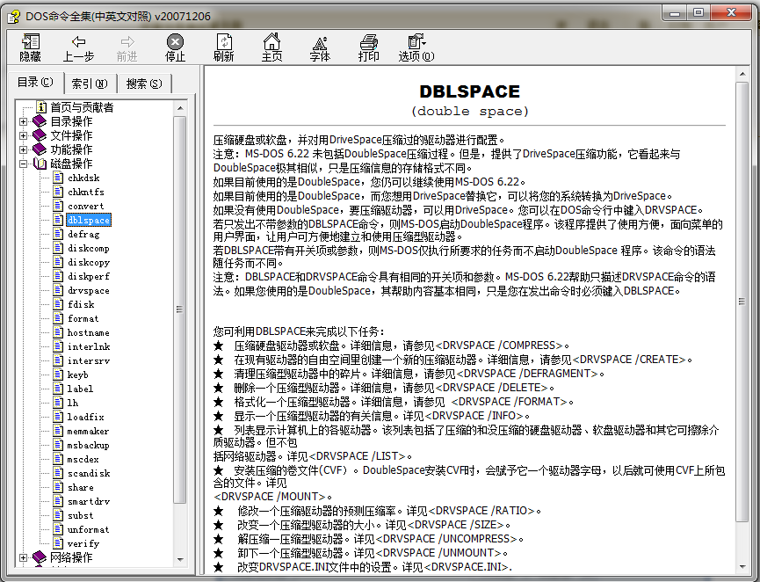This screenshot has height=582, width=760.
Task: Open the subst topic
Action: (81, 515)
